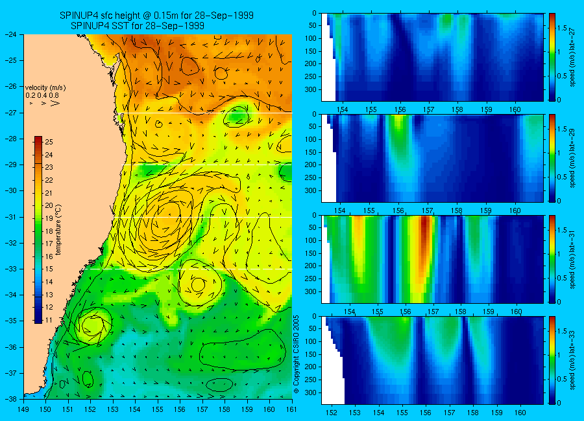Select the "velocity (m/s)" legend label
Viewport: 584px width, 421px height.
click(45, 88)
